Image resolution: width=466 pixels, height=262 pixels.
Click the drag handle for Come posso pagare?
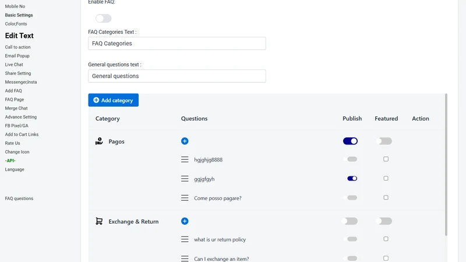click(185, 198)
